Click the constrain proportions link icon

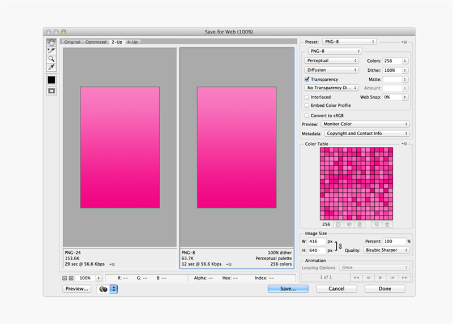(x=340, y=246)
